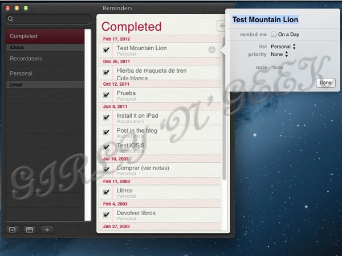Close the Reminders window
Image resolution: width=342 pixels, height=256 pixels.
pyautogui.click(x=8, y=8)
